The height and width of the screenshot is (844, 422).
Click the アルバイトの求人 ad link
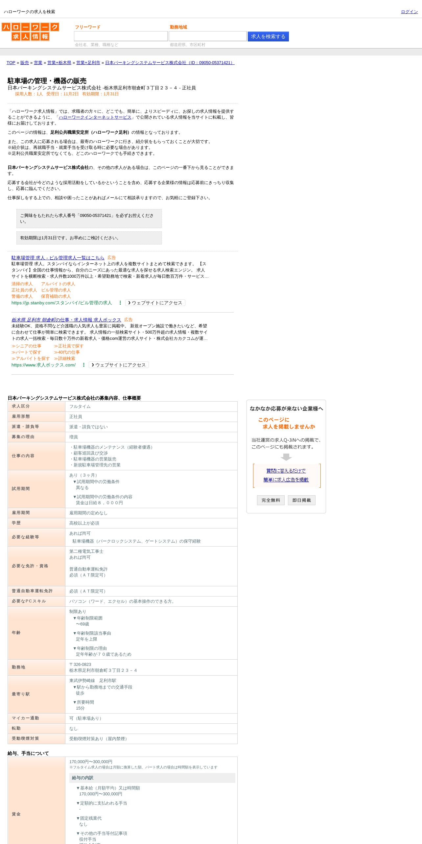click(58, 284)
